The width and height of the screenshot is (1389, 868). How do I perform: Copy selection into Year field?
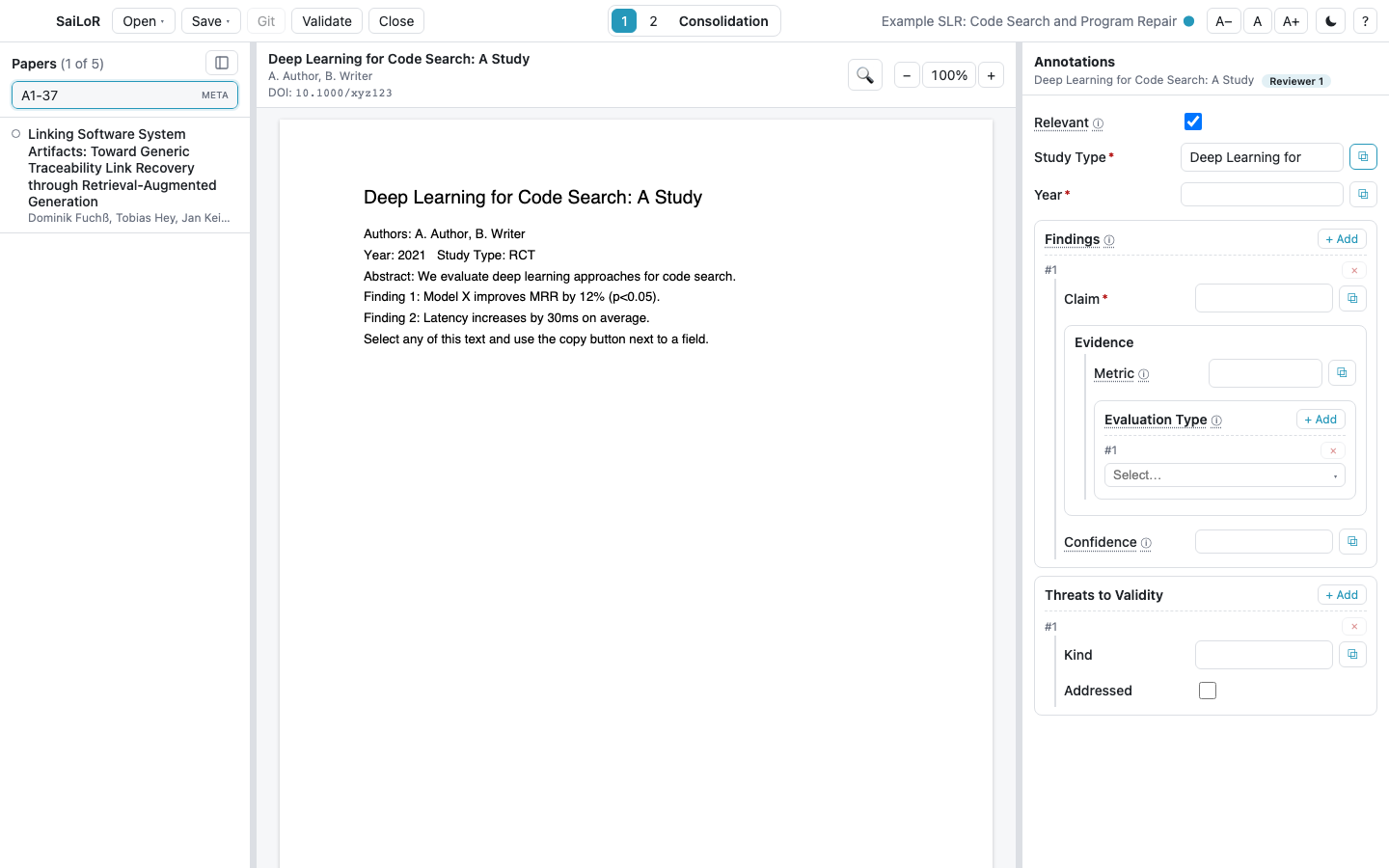tap(1363, 195)
